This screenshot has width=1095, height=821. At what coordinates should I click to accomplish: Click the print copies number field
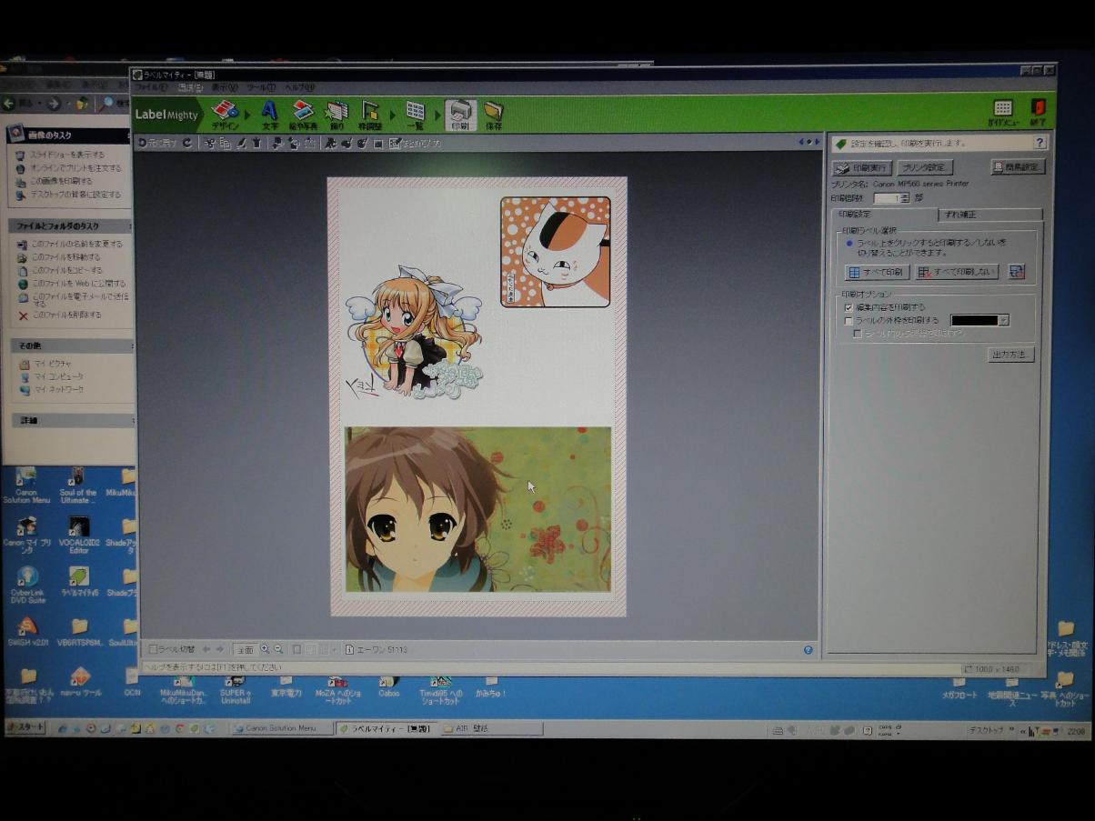(887, 197)
